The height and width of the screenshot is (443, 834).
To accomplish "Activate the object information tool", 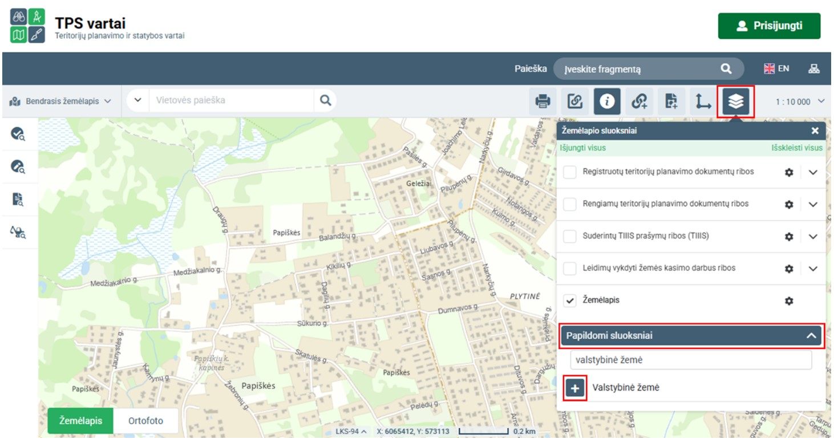I will pyautogui.click(x=607, y=102).
